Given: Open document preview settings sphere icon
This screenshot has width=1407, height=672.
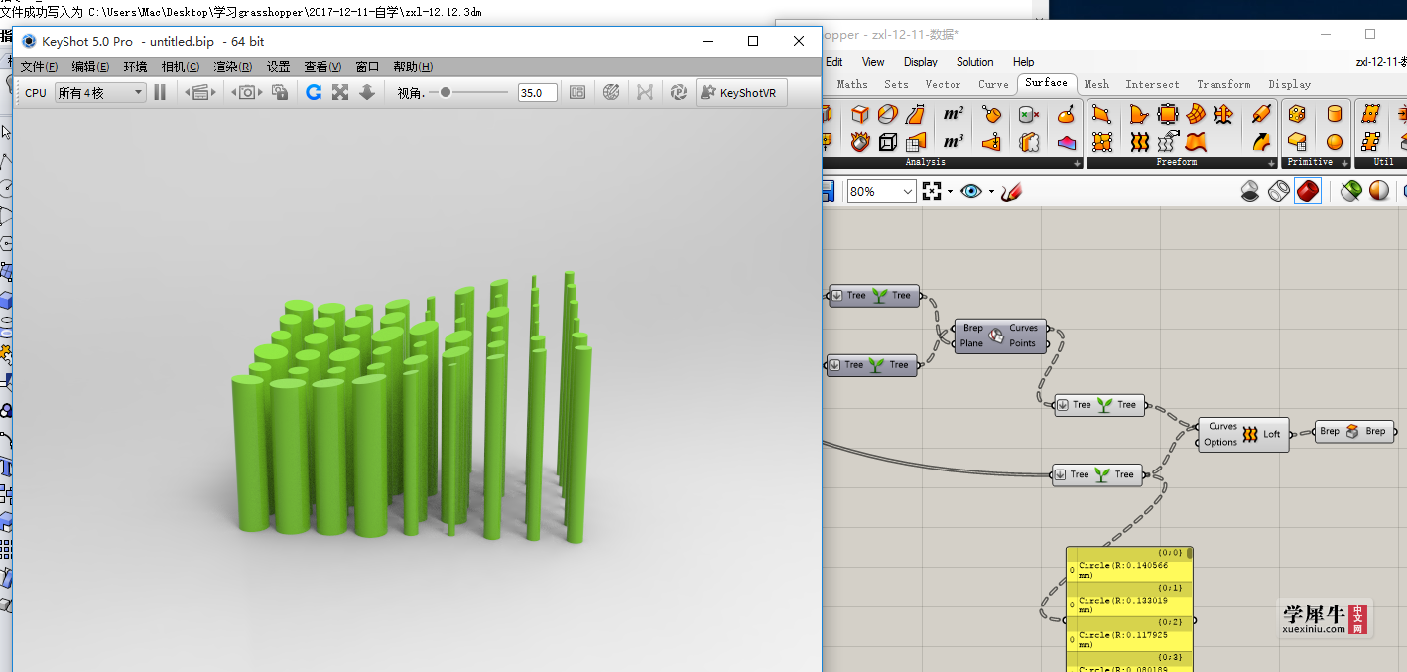Looking at the screenshot, I should [1379, 190].
